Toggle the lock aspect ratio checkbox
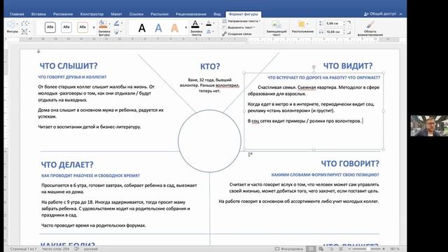Viewport: 448px width, 252px height. [x=350, y=27]
